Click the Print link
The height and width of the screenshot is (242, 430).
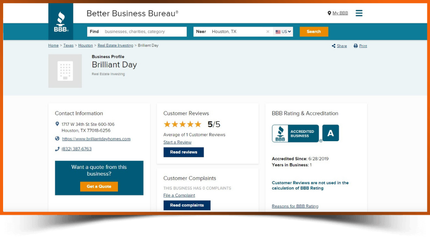[363, 46]
